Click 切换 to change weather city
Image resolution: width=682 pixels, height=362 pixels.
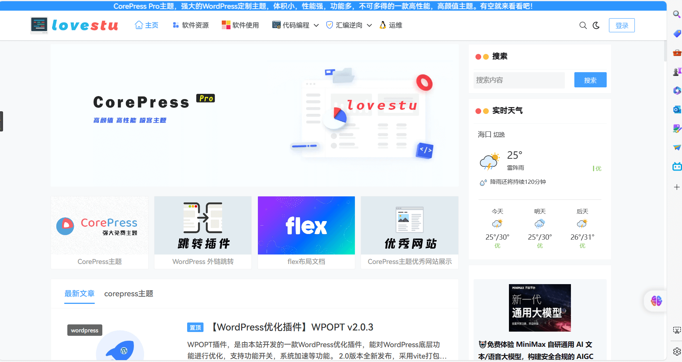coord(499,134)
